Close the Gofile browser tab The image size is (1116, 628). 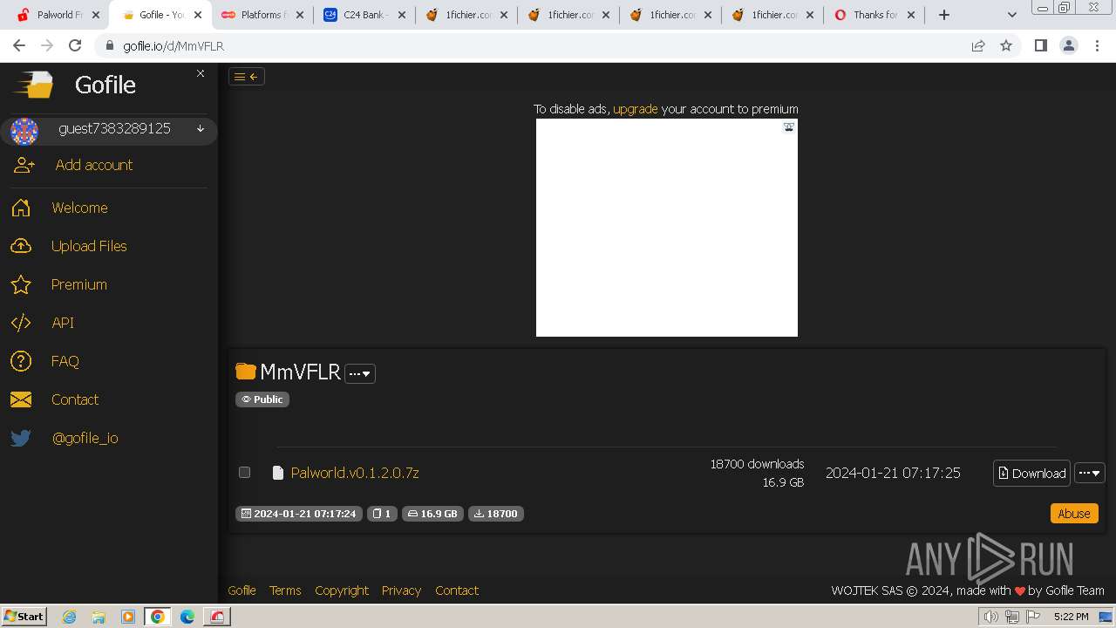[x=198, y=15]
